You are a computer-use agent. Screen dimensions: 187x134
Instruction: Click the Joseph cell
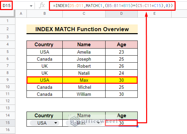coord(84,59)
